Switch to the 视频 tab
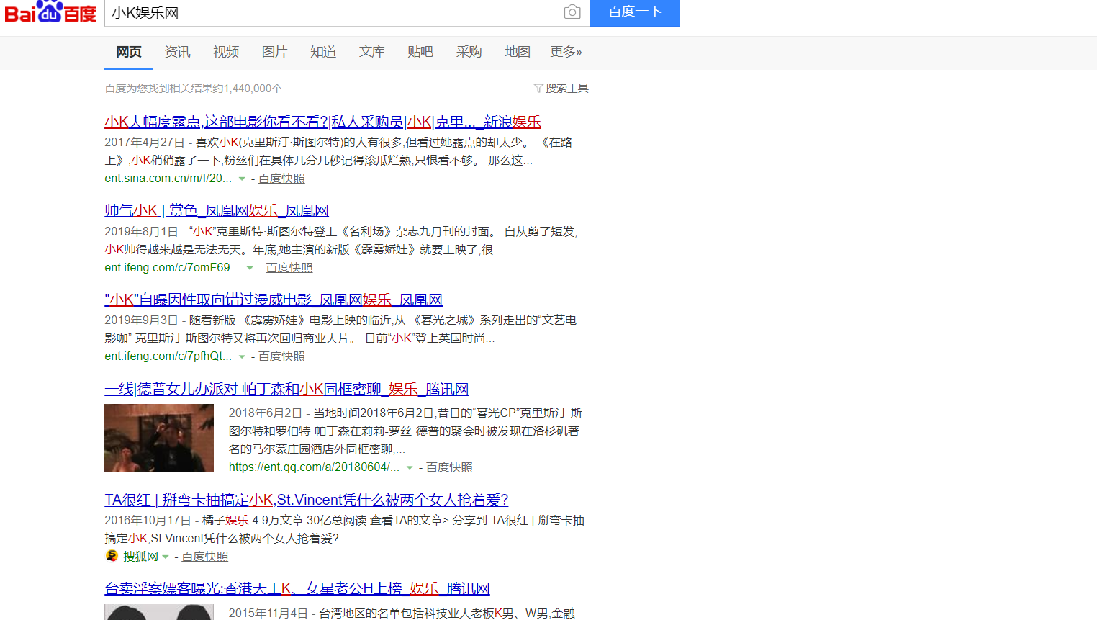This screenshot has width=1097, height=620. [x=226, y=52]
